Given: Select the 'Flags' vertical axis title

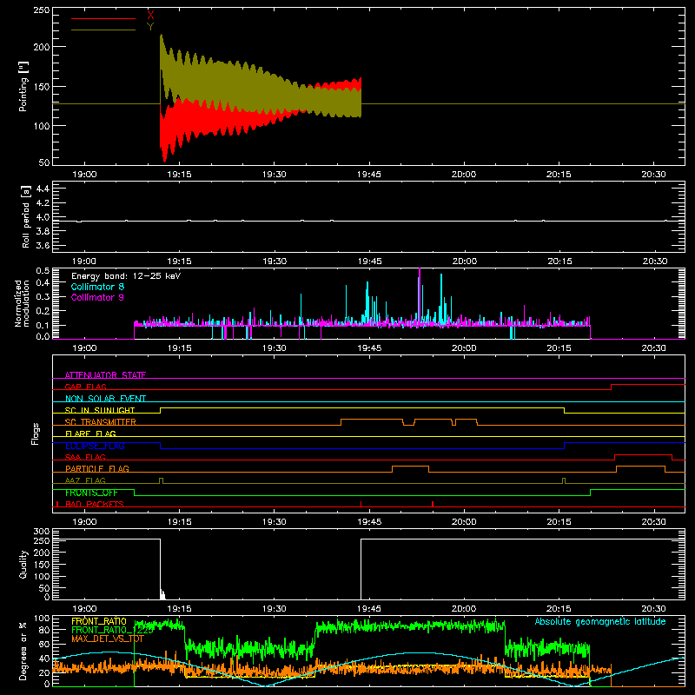Looking at the screenshot, I should 36,434.
